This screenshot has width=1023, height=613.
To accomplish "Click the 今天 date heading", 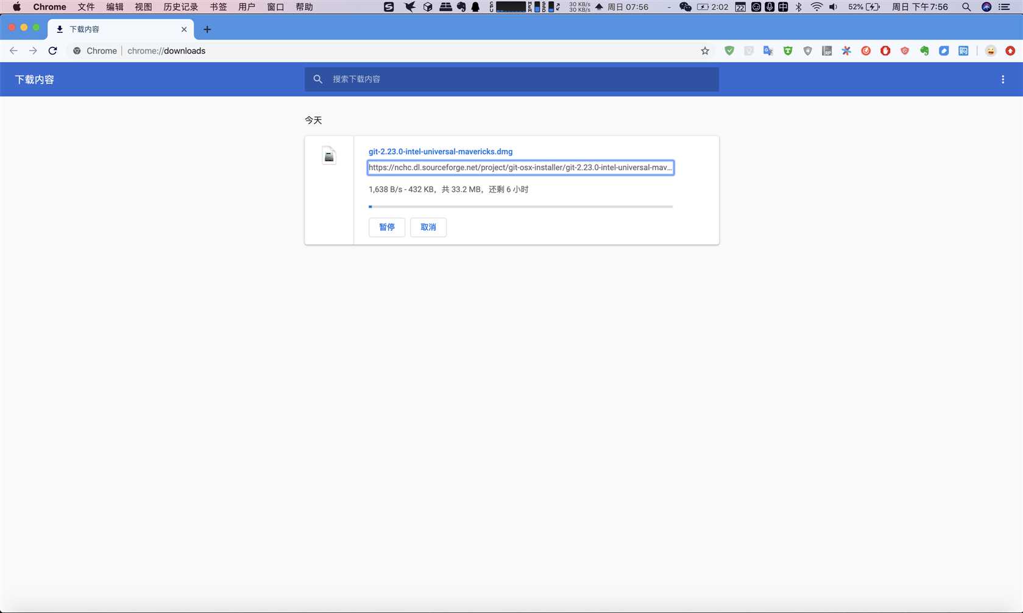I will pos(313,121).
